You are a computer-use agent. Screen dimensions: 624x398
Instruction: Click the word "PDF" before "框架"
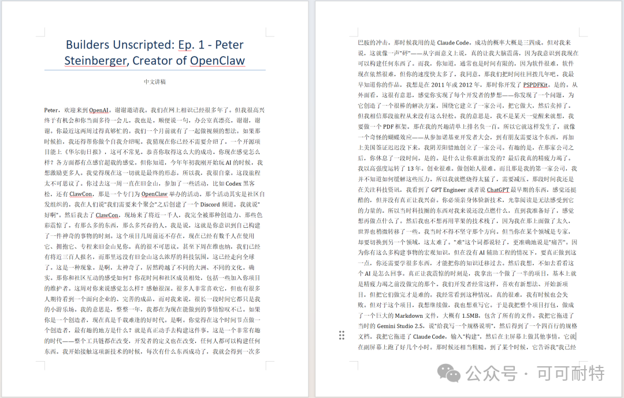click(x=388, y=127)
